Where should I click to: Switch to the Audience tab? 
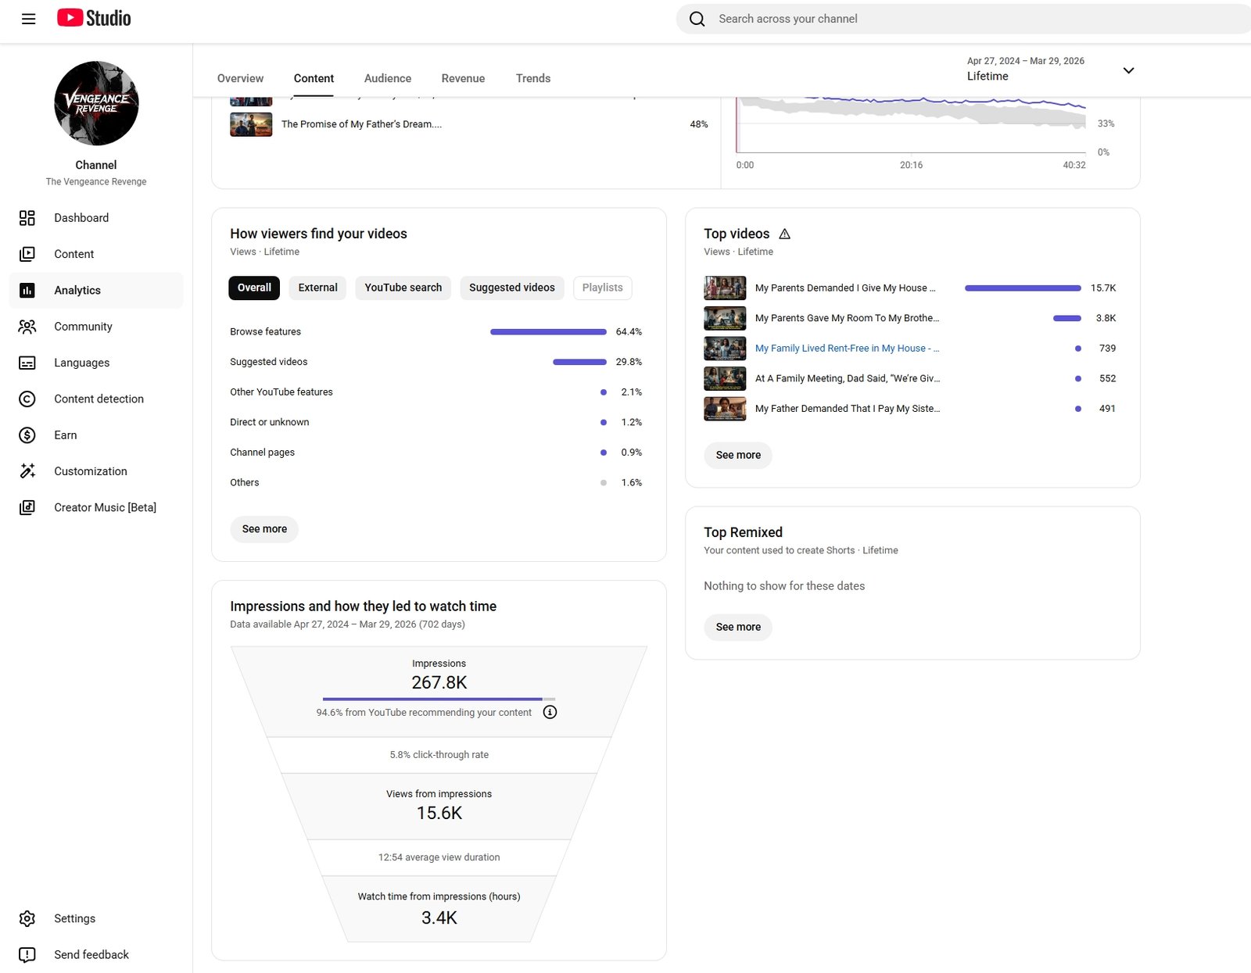[x=387, y=78]
